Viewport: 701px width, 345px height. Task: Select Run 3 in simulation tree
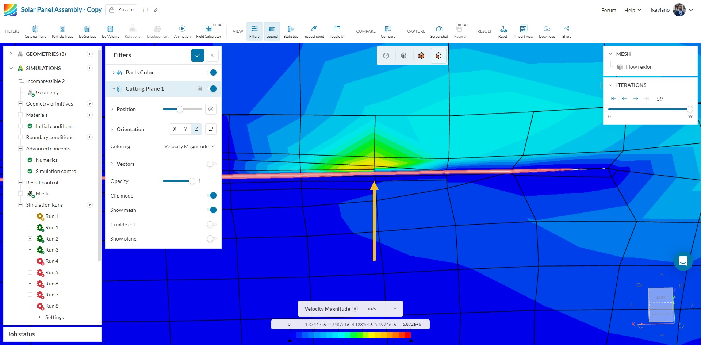tap(52, 250)
